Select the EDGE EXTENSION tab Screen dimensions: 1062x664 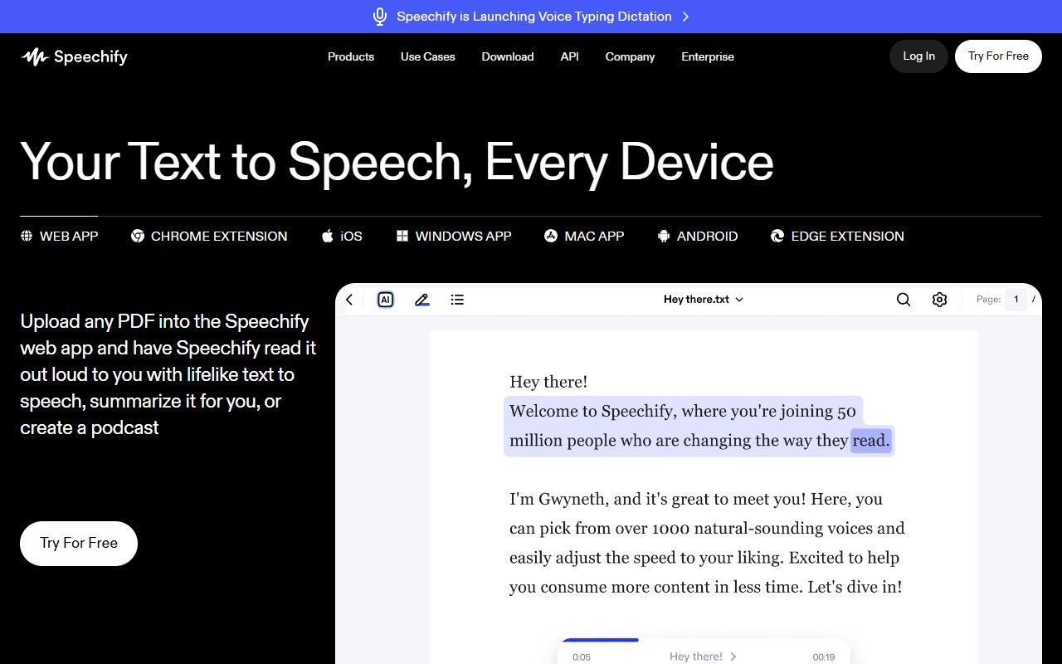[838, 236]
